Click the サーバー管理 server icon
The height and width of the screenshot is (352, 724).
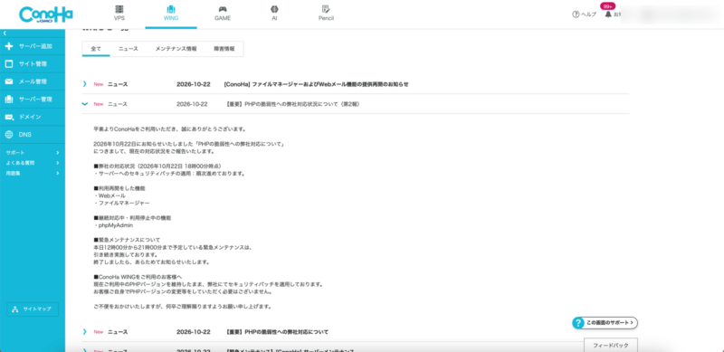pos(9,100)
